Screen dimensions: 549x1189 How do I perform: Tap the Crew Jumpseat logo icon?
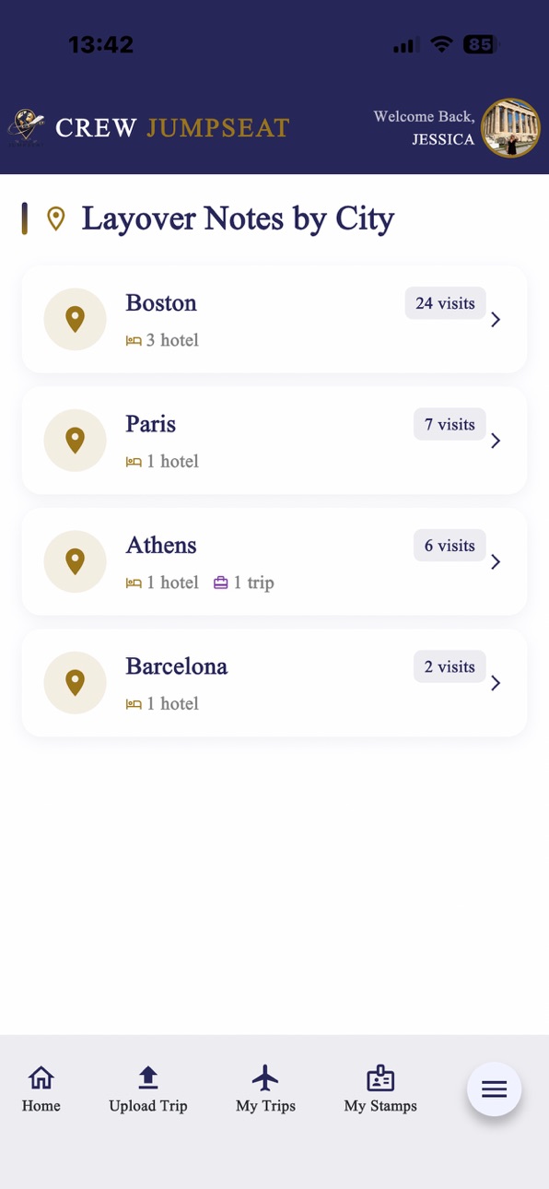pyautogui.click(x=26, y=127)
